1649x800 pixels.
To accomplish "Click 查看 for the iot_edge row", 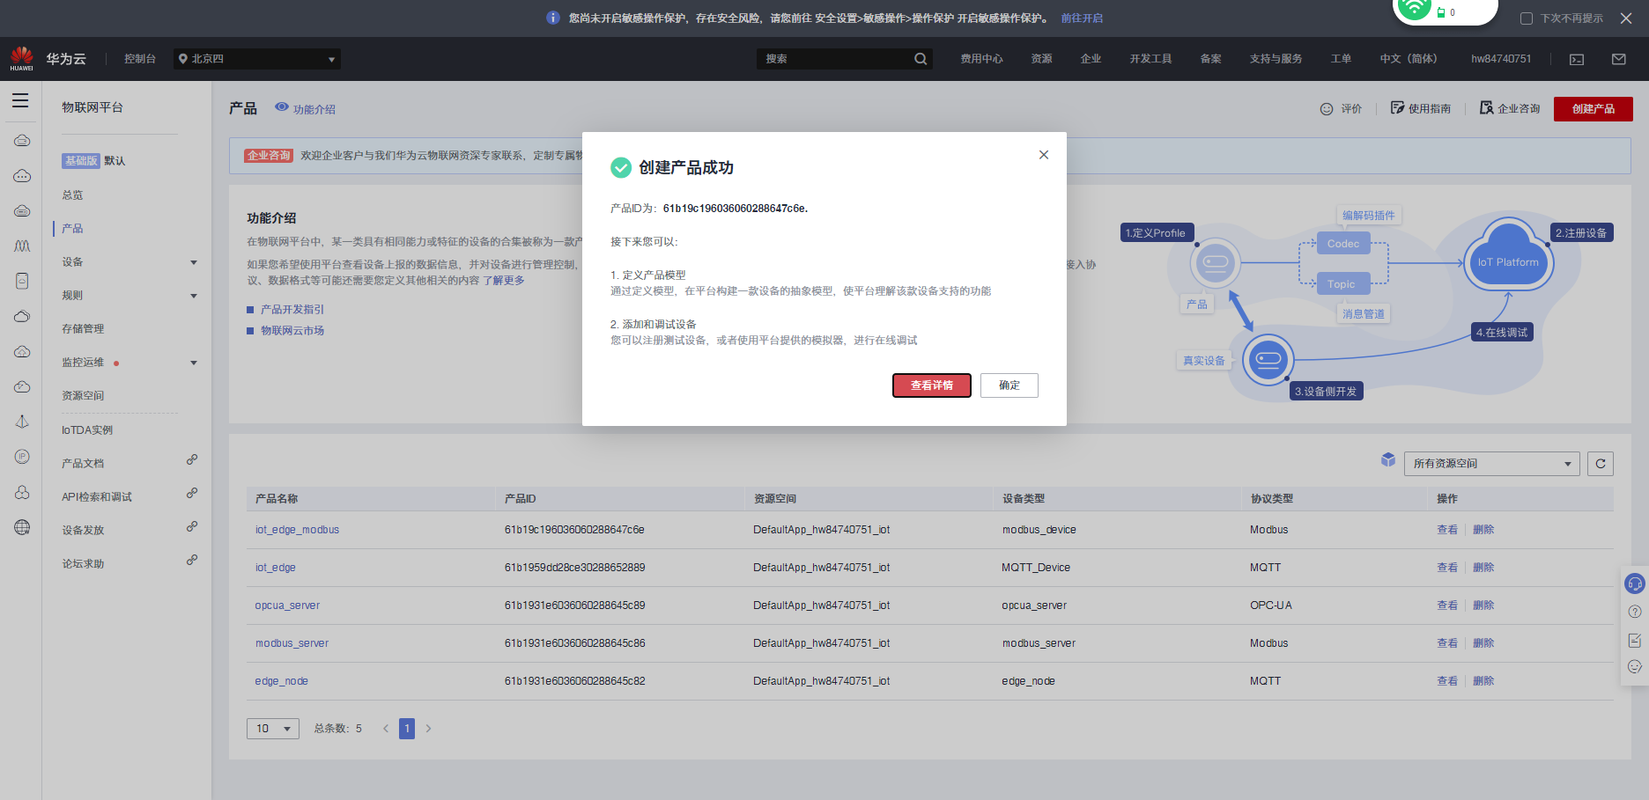I will (x=1447, y=568).
